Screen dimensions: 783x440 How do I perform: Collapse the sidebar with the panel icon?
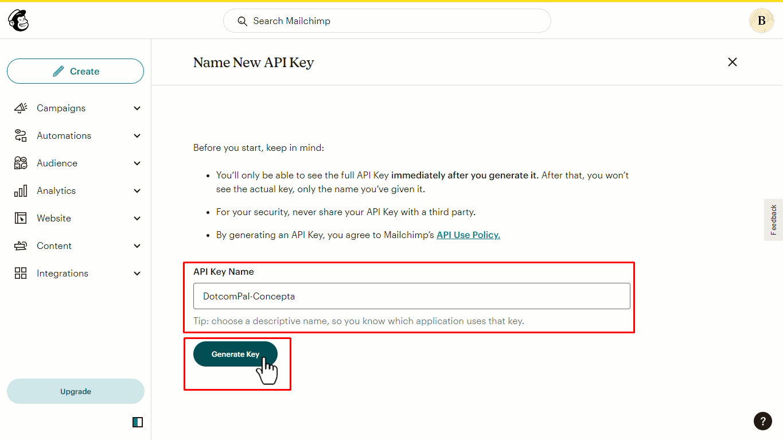click(137, 422)
